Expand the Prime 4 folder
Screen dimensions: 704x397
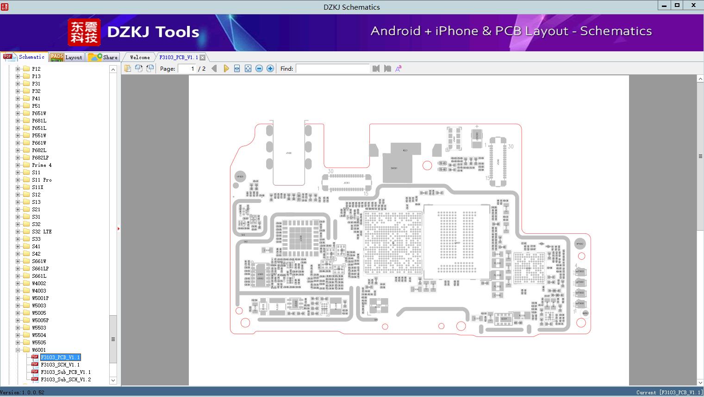18,165
